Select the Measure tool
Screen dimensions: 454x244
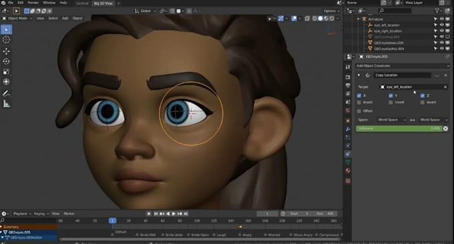7,104
